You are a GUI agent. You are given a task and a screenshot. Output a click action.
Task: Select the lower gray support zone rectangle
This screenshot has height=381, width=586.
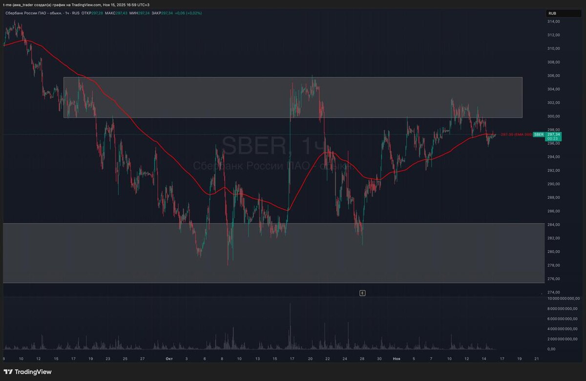(273, 253)
